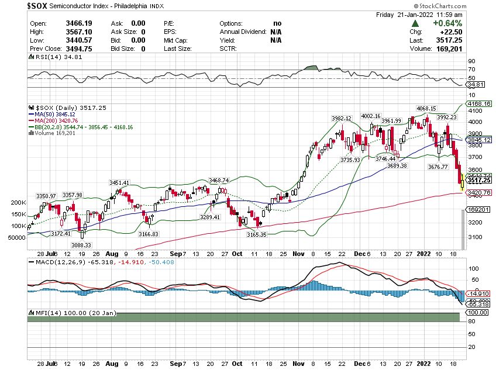This screenshot has height=370, width=496.
Task: Click the 169201 volume axis tag
Action: [476, 209]
